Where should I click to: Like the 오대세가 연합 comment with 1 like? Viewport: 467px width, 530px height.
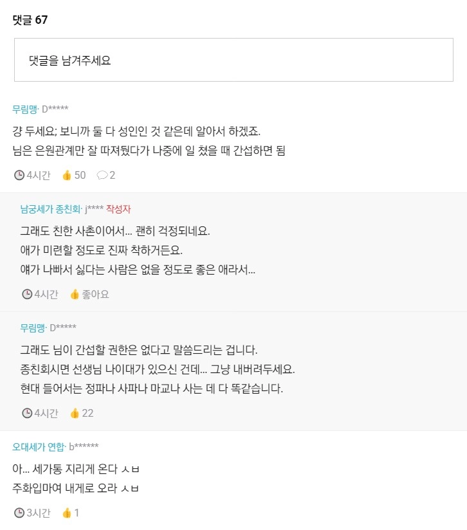click(x=67, y=513)
